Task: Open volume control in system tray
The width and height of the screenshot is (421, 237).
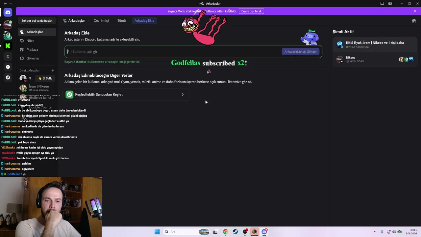Action: [x=394, y=232]
